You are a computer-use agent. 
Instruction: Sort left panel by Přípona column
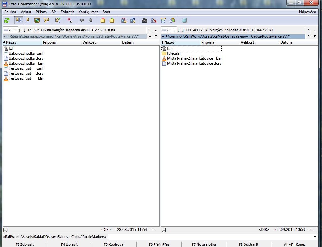point(61,42)
